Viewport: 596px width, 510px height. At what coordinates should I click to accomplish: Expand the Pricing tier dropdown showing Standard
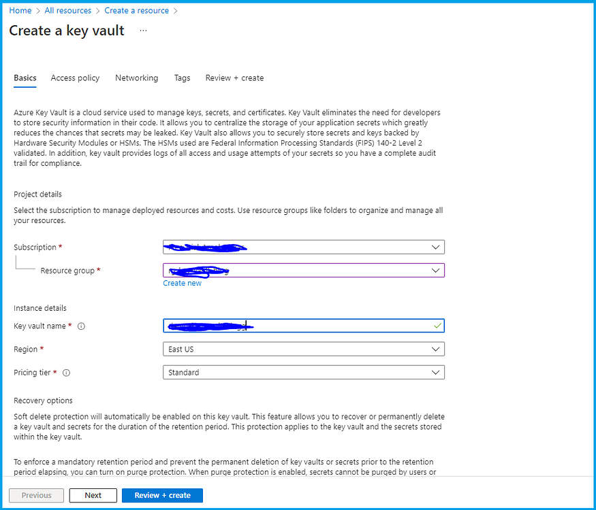(x=304, y=372)
